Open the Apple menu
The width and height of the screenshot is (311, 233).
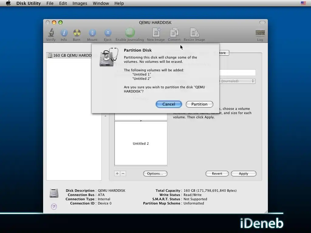tap(8, 3)
